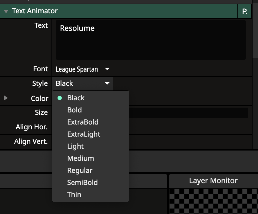Click the Resolume text input field
The image size is (258, 214).
(150, 40)
